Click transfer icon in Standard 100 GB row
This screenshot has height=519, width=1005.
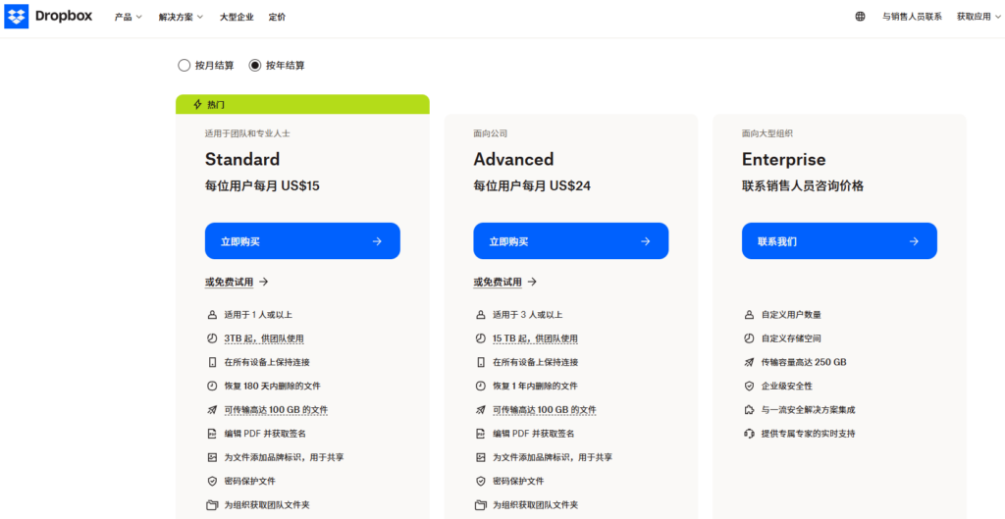(x=212, y=409)
